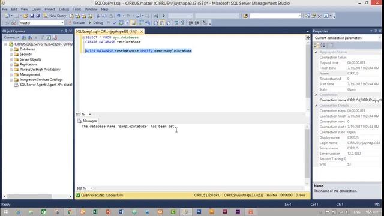
Task: Click the Decrease Indent icon
Action: [x=191, y=23]
